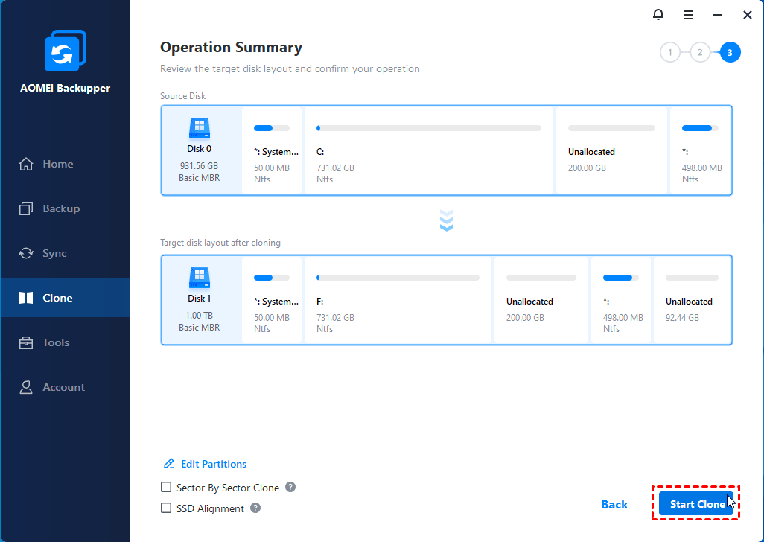764x542 pixels.
Task: Select target Unallocated 92.44 GB block
Action: click(692, 300)
